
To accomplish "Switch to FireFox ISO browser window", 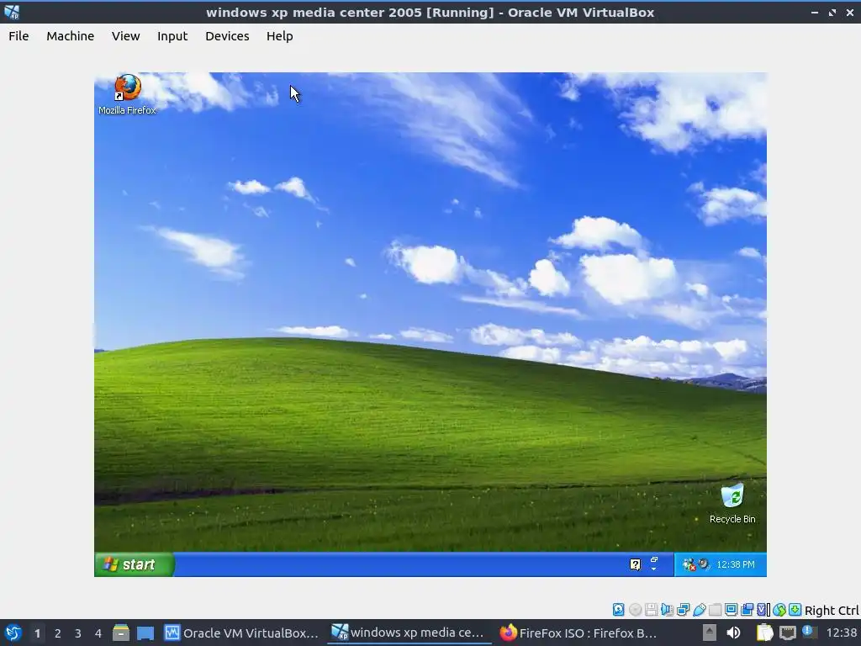I will point(578,633).
